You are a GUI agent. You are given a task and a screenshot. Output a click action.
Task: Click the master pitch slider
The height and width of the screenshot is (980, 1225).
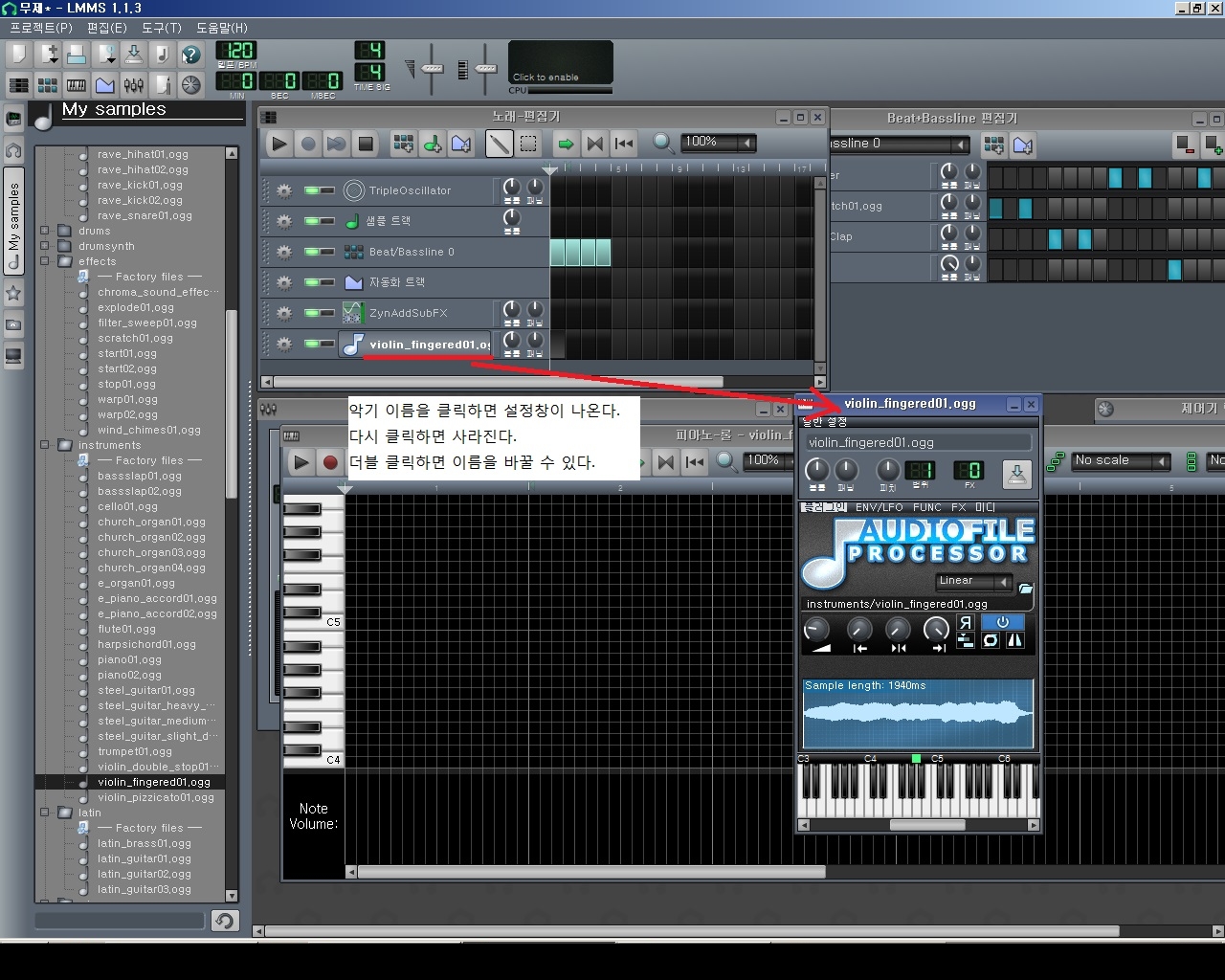click(485, 68)
